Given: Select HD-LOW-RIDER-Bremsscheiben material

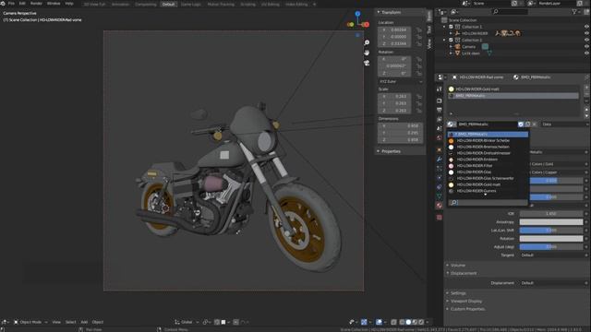Looking at the screenshot, I should 488,147.
